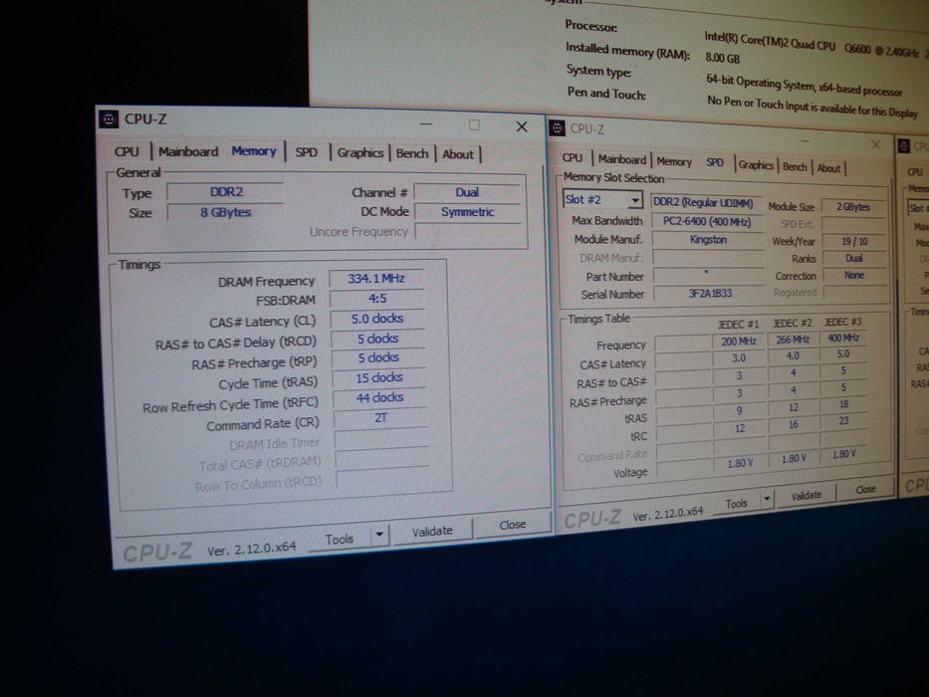
Task: Open the About tab in the middle CPU-Z window
Action: point(828,168)
